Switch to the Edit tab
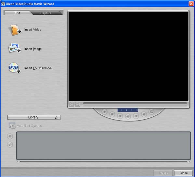The width and height of the screenshot is (195, 177). click(17, 13)
